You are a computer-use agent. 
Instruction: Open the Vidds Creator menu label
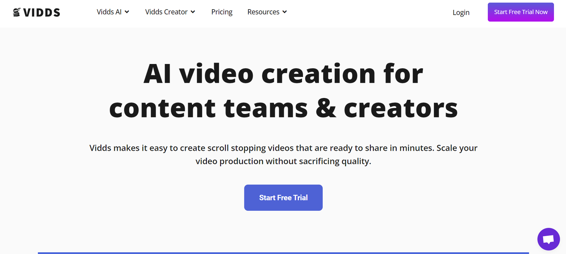[166, 12]
